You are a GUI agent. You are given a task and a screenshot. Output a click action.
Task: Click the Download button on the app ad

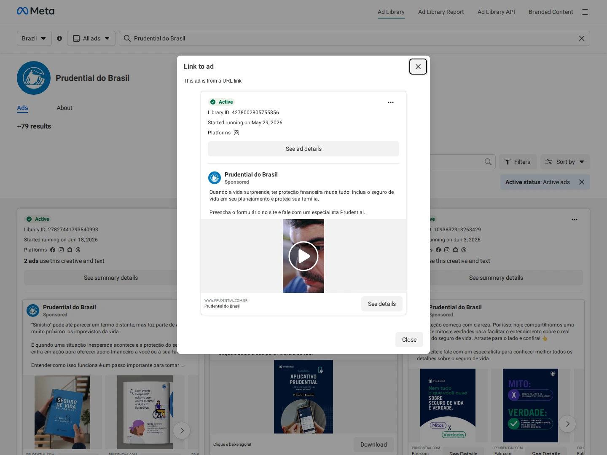tap(373, 444)
